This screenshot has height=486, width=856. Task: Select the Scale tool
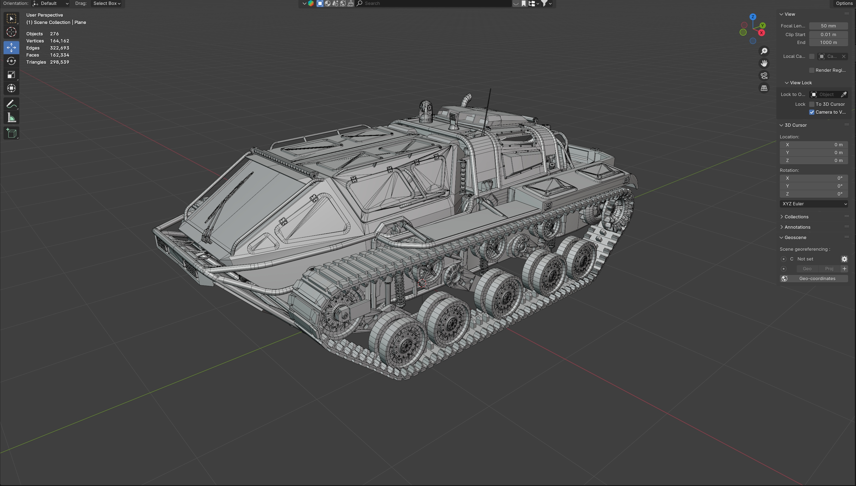[x=11, y=75]
